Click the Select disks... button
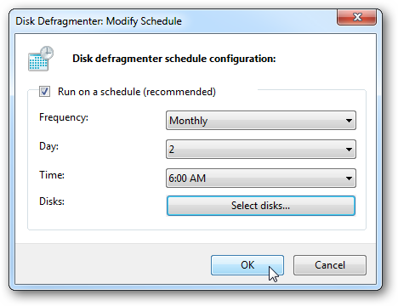This screenshot has height=306, width=398. coord(261,206)
